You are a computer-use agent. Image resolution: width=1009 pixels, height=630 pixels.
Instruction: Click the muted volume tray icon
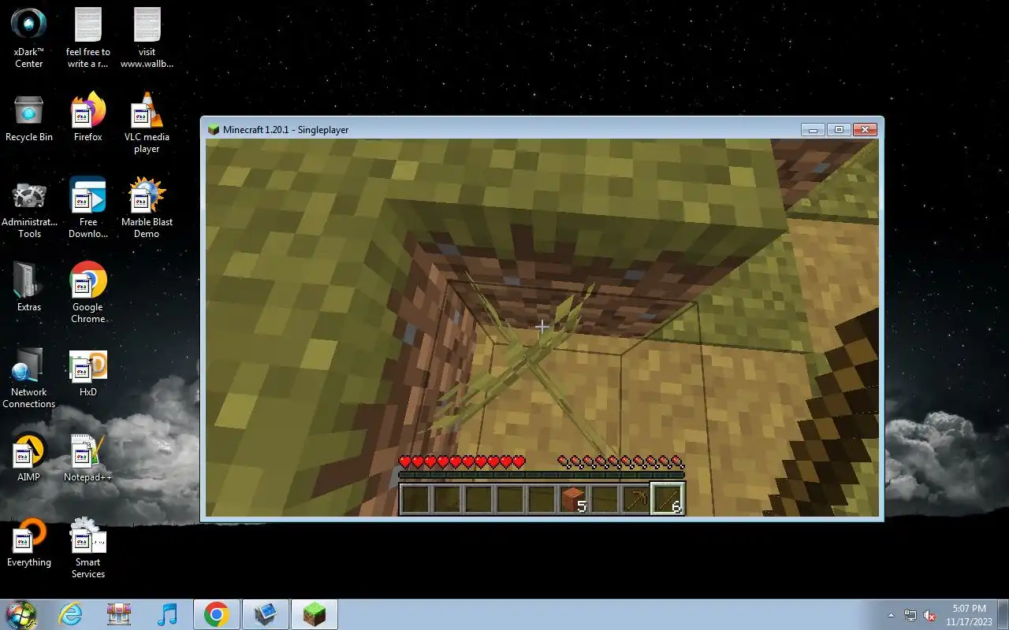[929, 615]
